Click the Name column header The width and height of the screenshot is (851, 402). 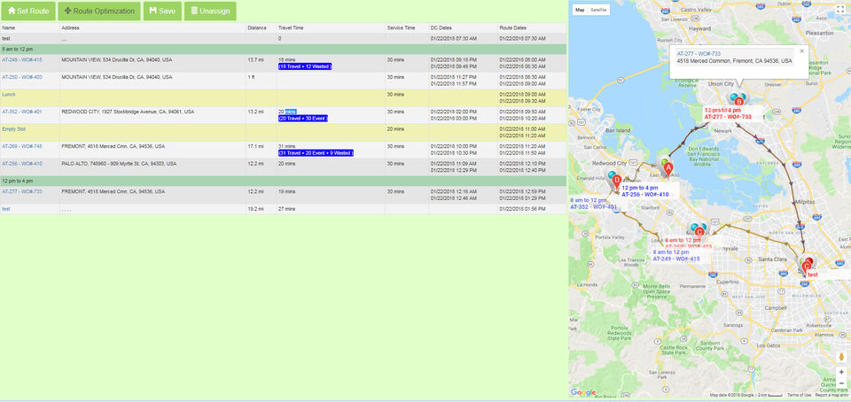[x=30, y=27]
